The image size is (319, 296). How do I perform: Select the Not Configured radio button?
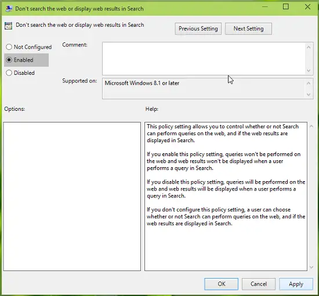click(x=9, y=47)
